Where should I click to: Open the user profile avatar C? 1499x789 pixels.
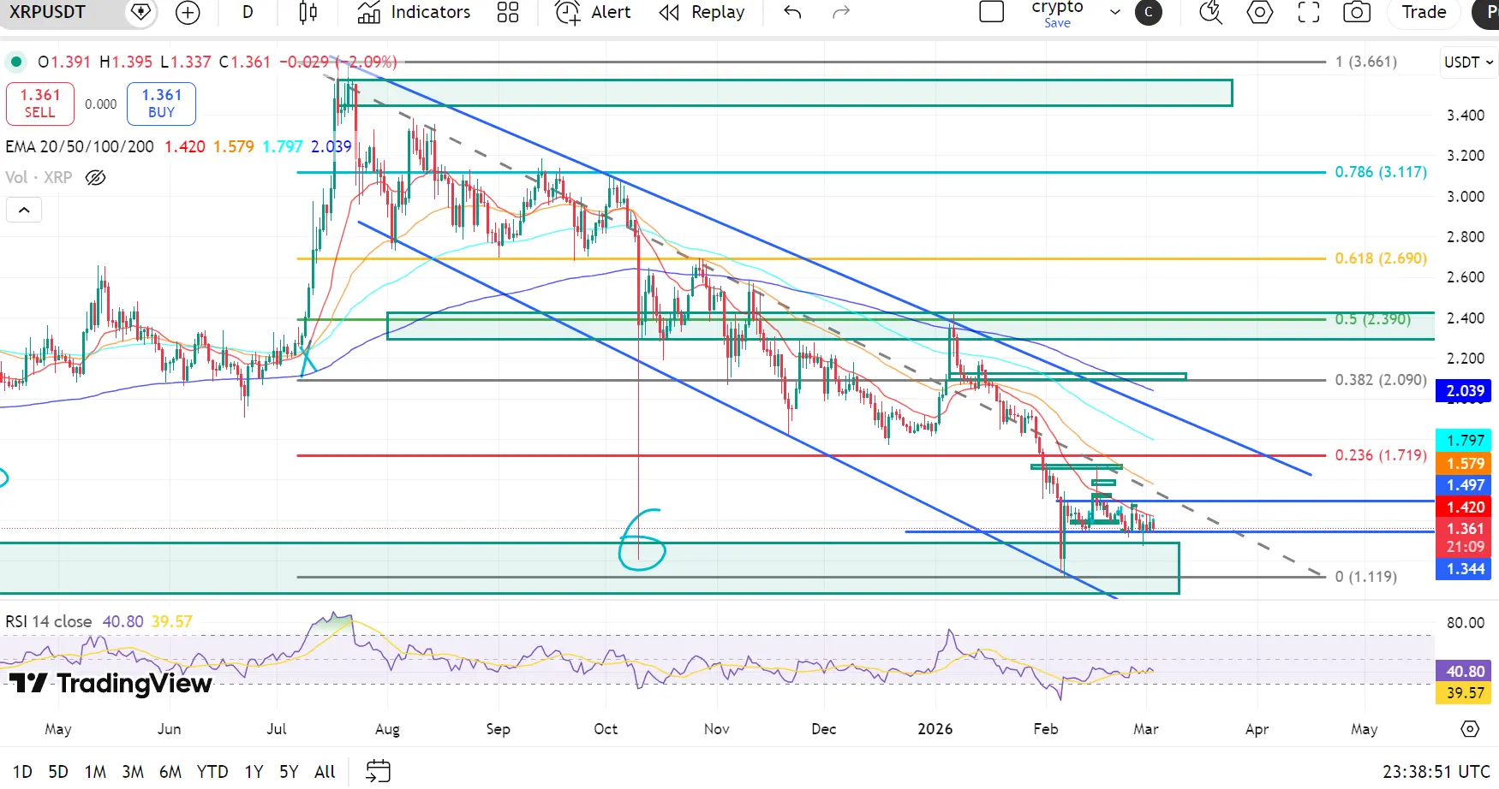click(x=1148, y=12)
